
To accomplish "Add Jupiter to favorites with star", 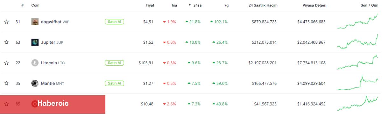I will point(6,42).
